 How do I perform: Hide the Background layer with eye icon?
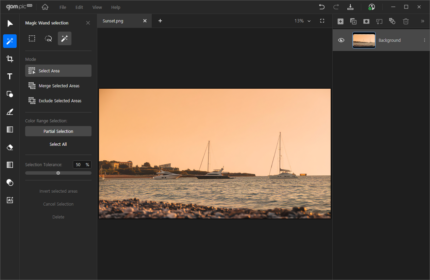tap(341, 40)
